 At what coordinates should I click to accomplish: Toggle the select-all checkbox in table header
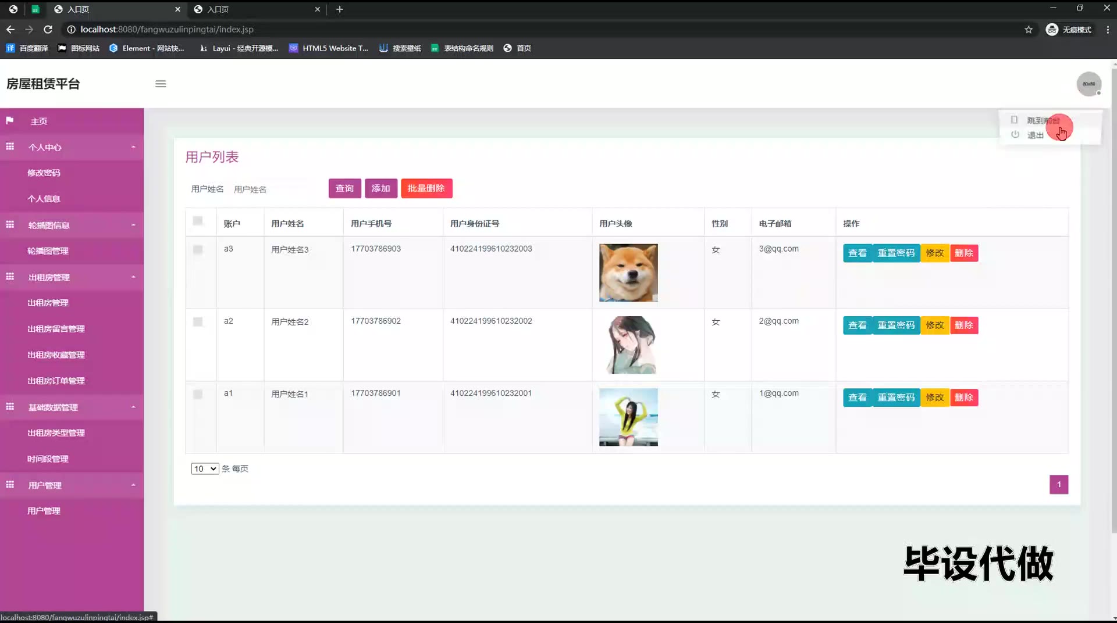point(198,221)
